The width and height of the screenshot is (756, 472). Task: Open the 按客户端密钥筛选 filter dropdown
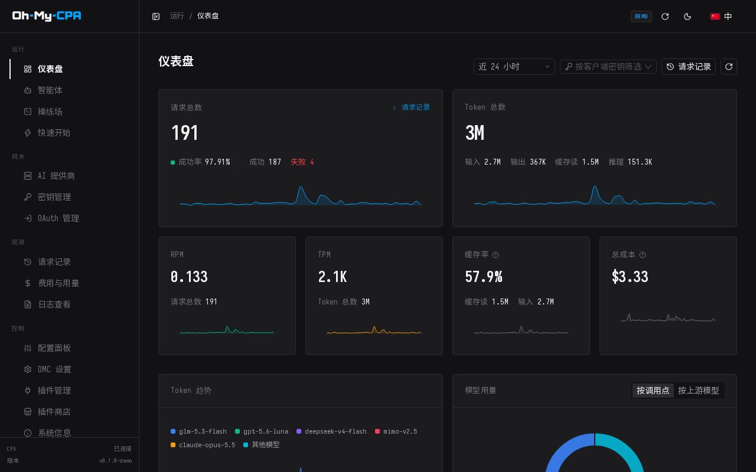coord(608,67)
